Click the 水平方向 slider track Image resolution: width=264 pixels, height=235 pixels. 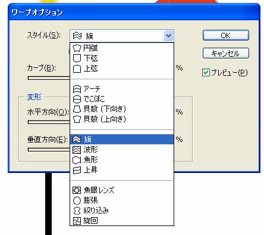[x=49, y=122]
